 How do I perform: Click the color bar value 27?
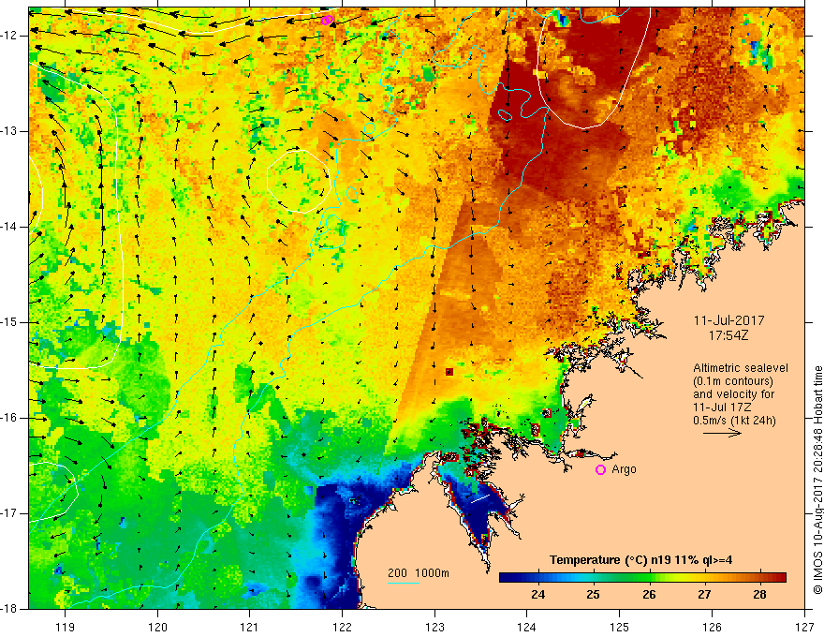[704, 595]
